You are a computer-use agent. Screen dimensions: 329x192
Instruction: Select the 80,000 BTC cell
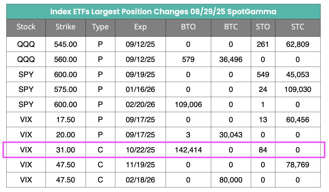[x=231, y=180]
